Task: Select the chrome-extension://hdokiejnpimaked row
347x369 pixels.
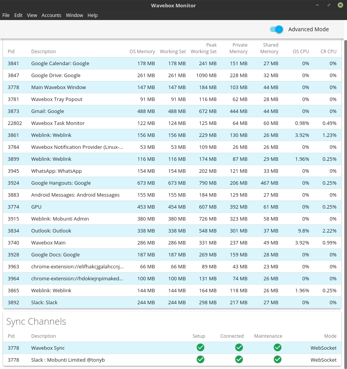Action: (172, 279)
